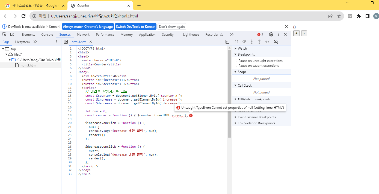Image resolution: width=379 pixels, height=194 pixels.
Task: Reload the page in Chrome
Action: point(23,16)
